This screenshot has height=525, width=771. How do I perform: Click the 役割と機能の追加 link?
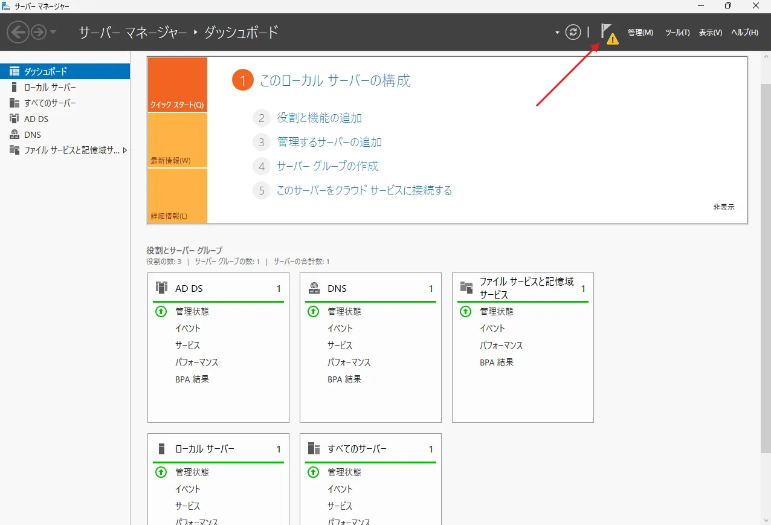pos(319,118)
